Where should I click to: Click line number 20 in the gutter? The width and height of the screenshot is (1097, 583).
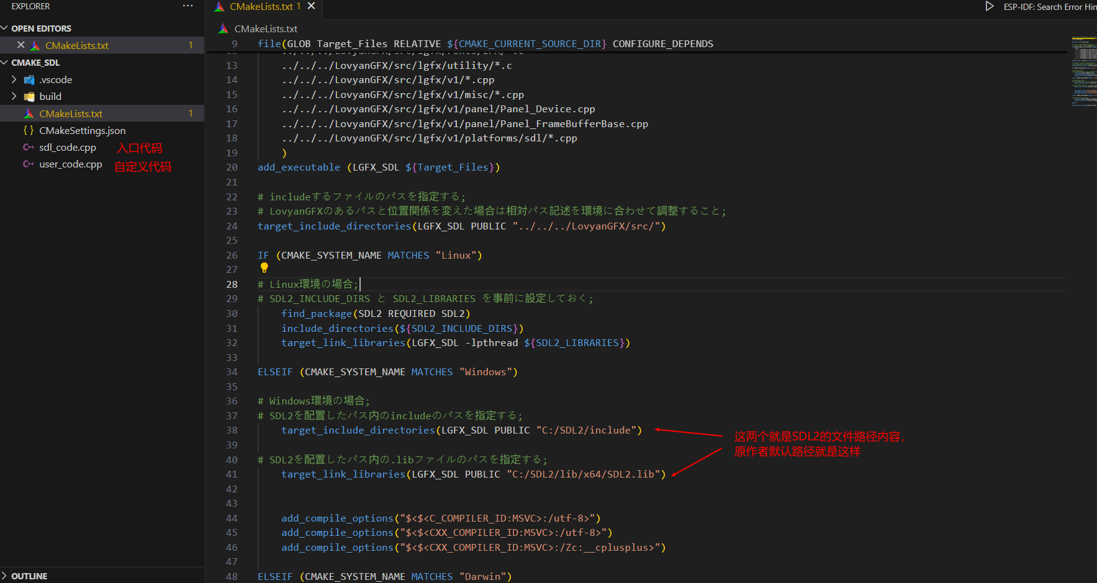(x=232, y=167)
